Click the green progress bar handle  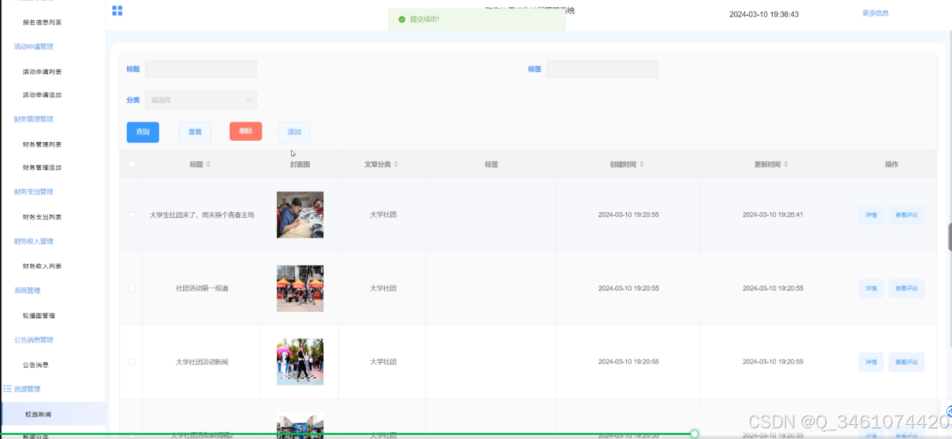coord(694,434)
